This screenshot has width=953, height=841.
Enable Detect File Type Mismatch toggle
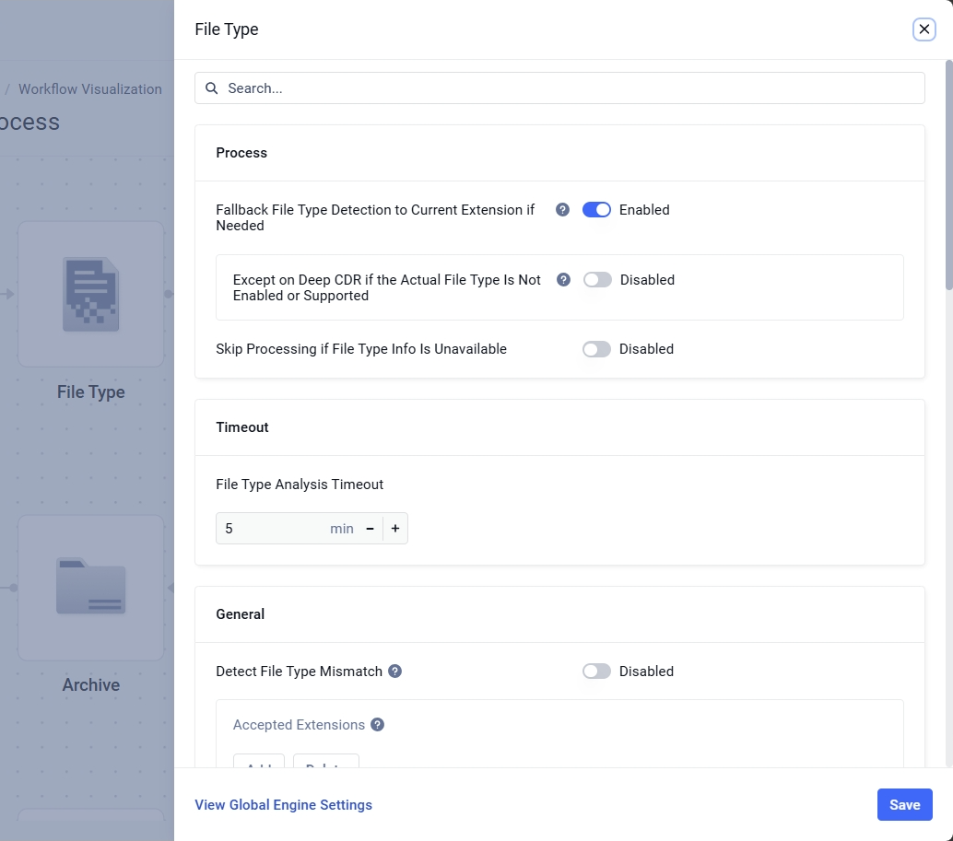point(596,671)
